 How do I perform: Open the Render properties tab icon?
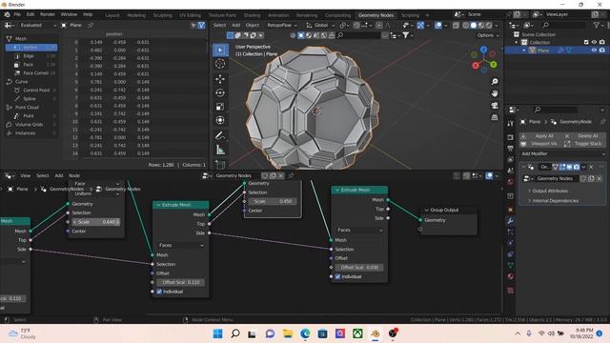[511, 137]
